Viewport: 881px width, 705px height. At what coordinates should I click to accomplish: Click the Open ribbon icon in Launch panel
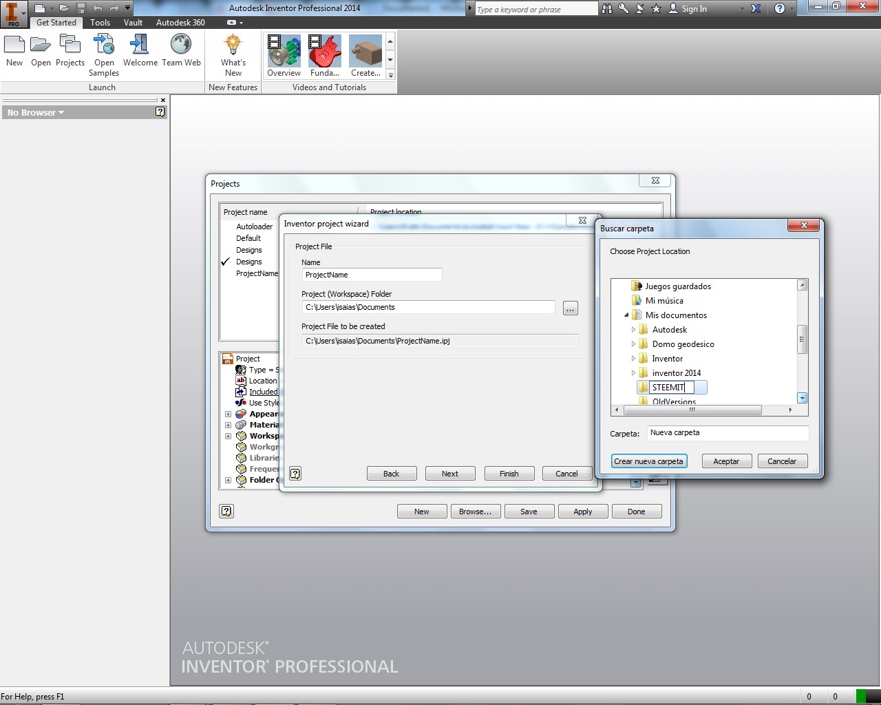coord(41,51)
